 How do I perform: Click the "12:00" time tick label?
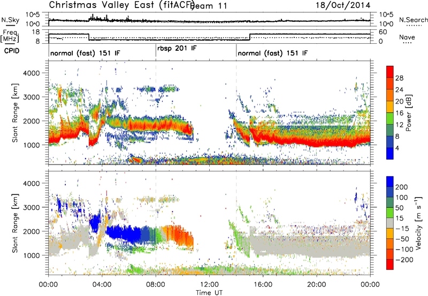pos(209,285)
